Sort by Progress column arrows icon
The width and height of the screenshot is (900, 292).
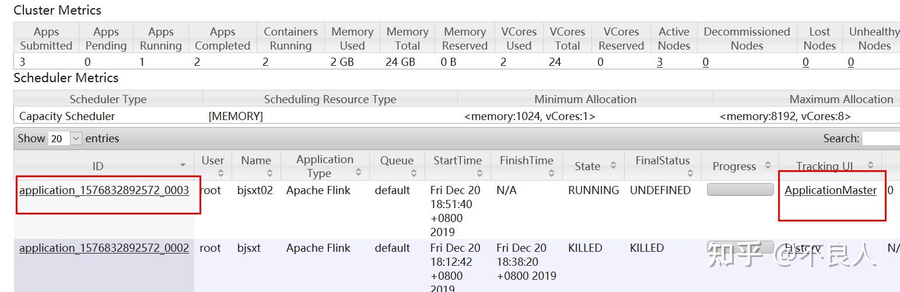click(x=768, y=166)
